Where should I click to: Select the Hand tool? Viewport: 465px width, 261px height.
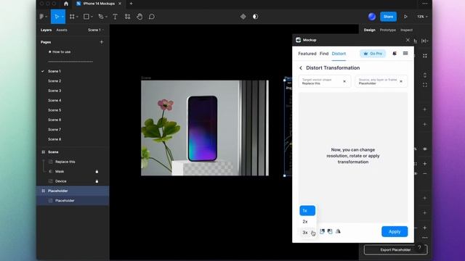139,17
